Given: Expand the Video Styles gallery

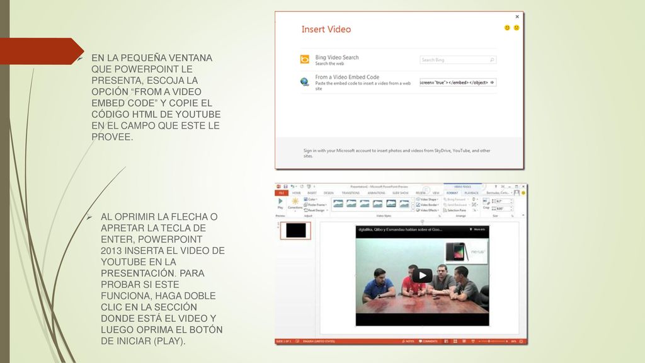Looking at the screenshot, I should click(413, 210).
